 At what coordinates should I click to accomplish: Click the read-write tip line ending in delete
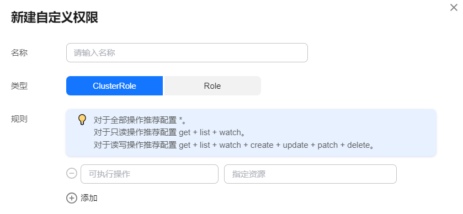coord(234,145)
